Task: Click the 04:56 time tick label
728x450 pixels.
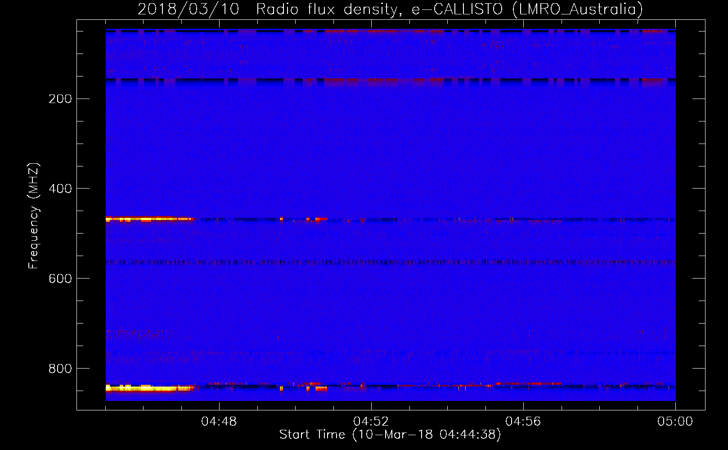Action: point(523,422)
